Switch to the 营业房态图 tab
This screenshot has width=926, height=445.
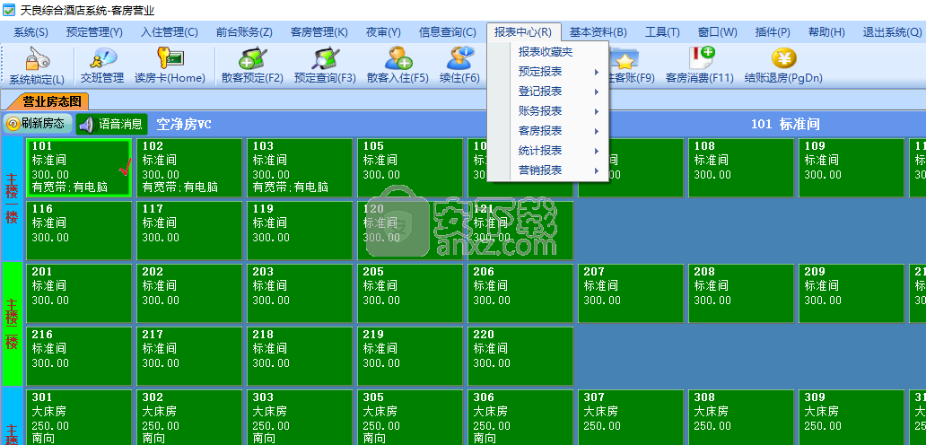pyautogui.click(x=51, y=101)
